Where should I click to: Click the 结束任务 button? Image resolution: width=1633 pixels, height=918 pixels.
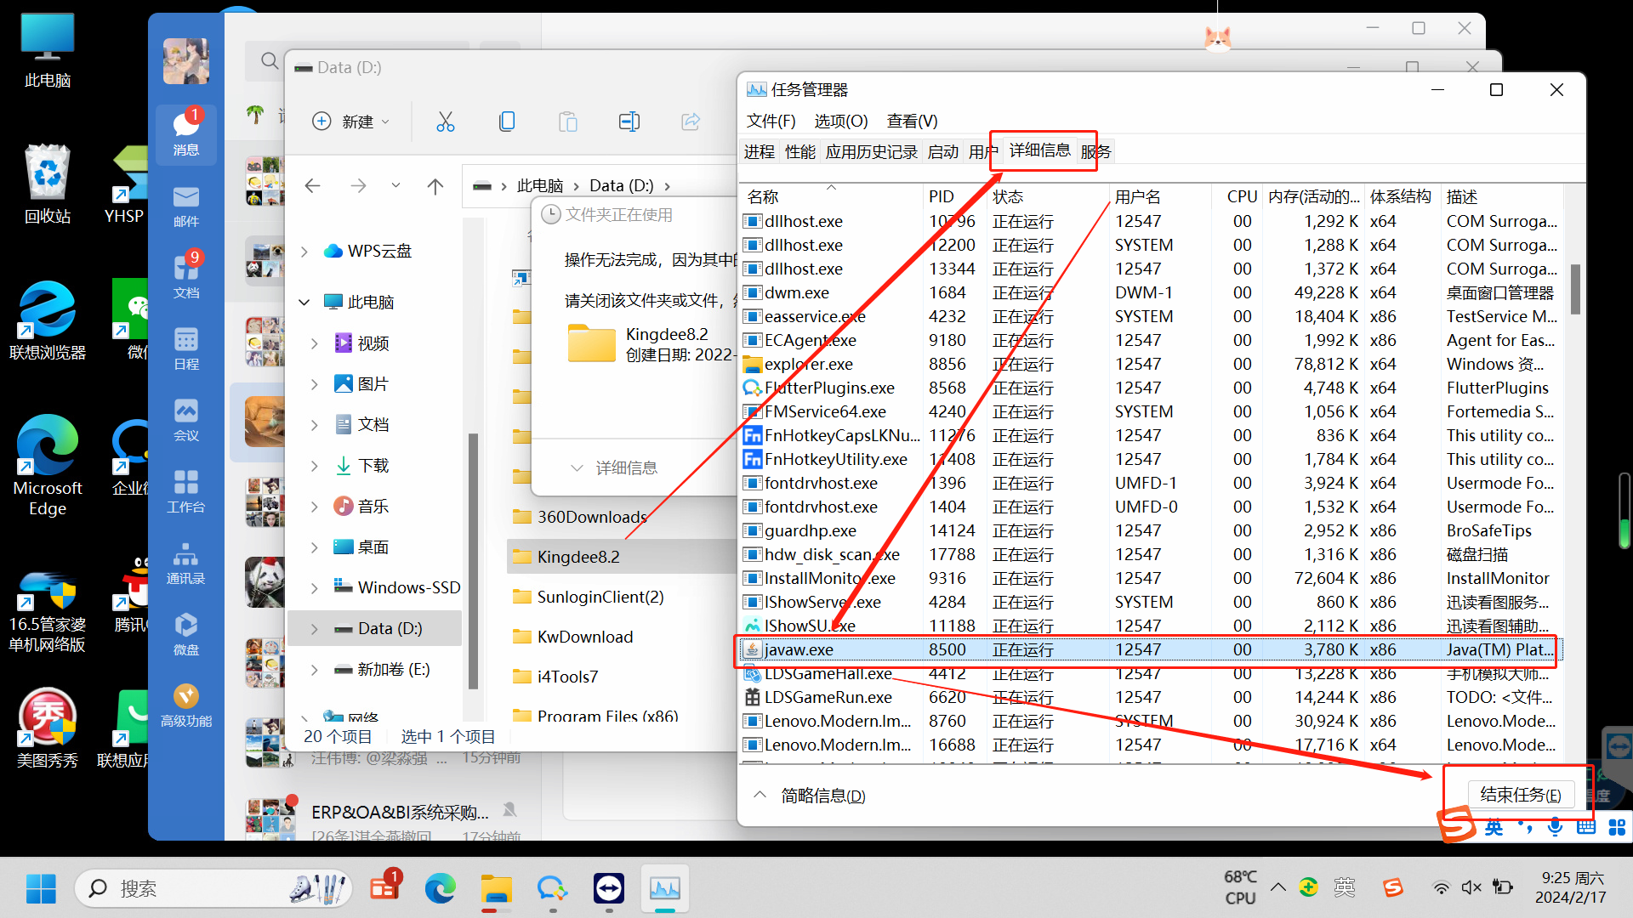tap(1520, 795)
